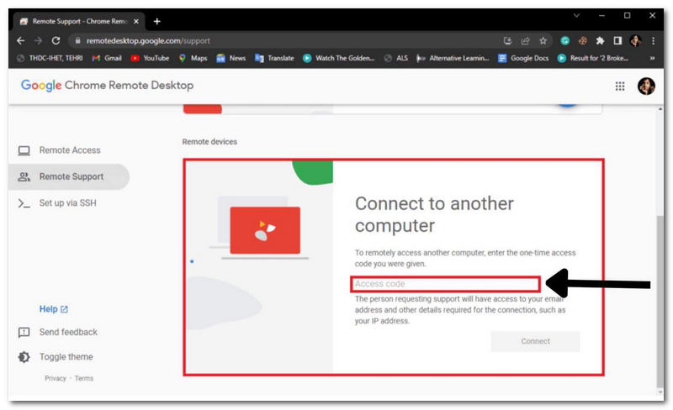Screen dimensions: 673x410
Task: Open the Google account avatar
Action: tap(646, 87)
